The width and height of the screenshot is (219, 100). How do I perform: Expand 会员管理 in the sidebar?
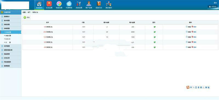click(11, 46)
